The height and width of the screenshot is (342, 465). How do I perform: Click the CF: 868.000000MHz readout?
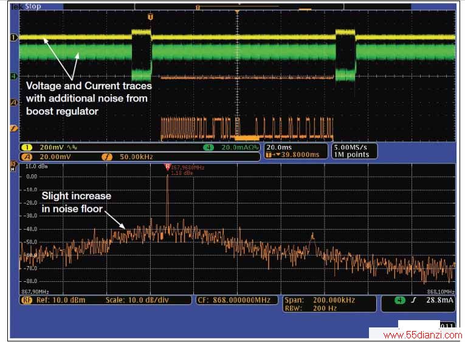234,300
